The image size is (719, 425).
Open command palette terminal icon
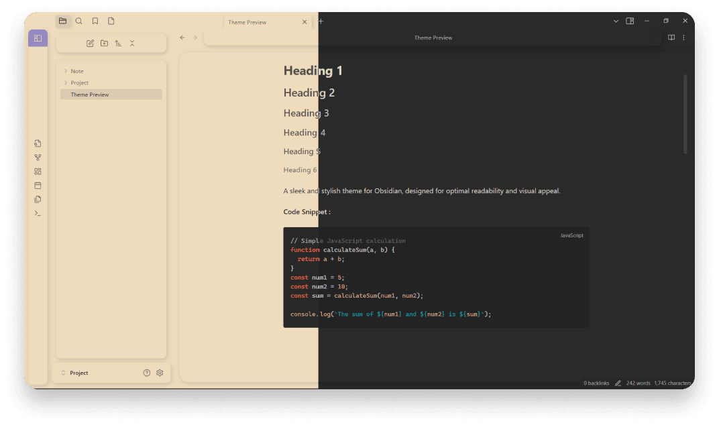click(x=38, y=213)
